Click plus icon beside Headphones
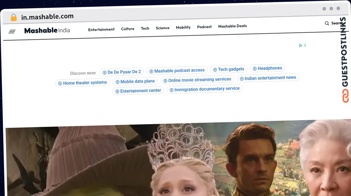 [x=255, y=69]
